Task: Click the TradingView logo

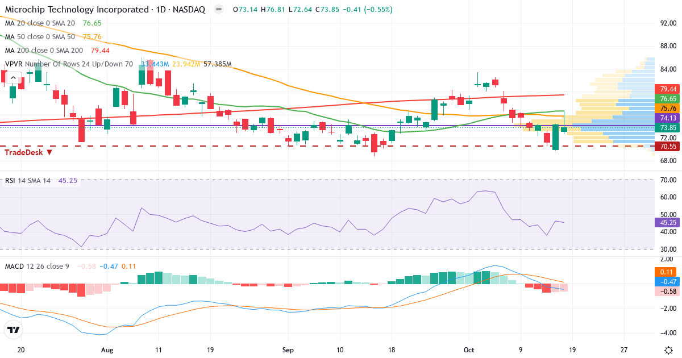Action: 14,330
